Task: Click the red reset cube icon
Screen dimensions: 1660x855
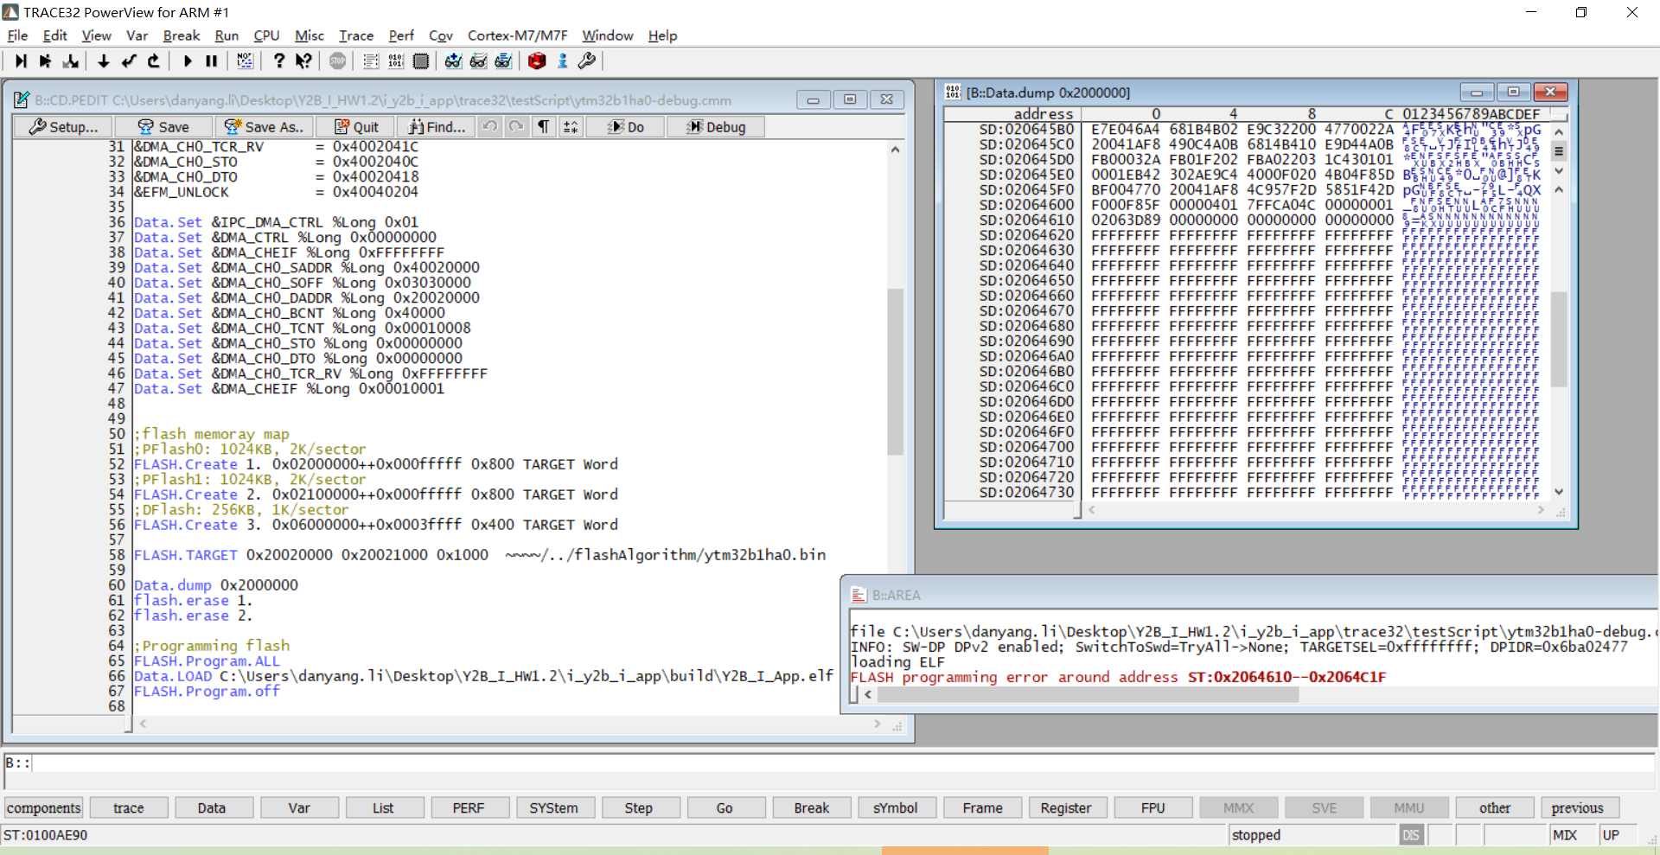Action: [x=537, y=61]
